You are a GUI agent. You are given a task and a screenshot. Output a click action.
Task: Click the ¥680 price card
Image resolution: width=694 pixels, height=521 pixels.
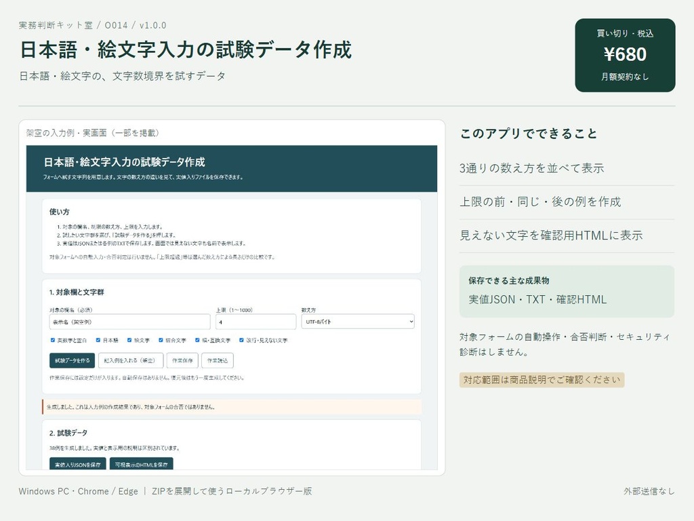pos(625,56)
